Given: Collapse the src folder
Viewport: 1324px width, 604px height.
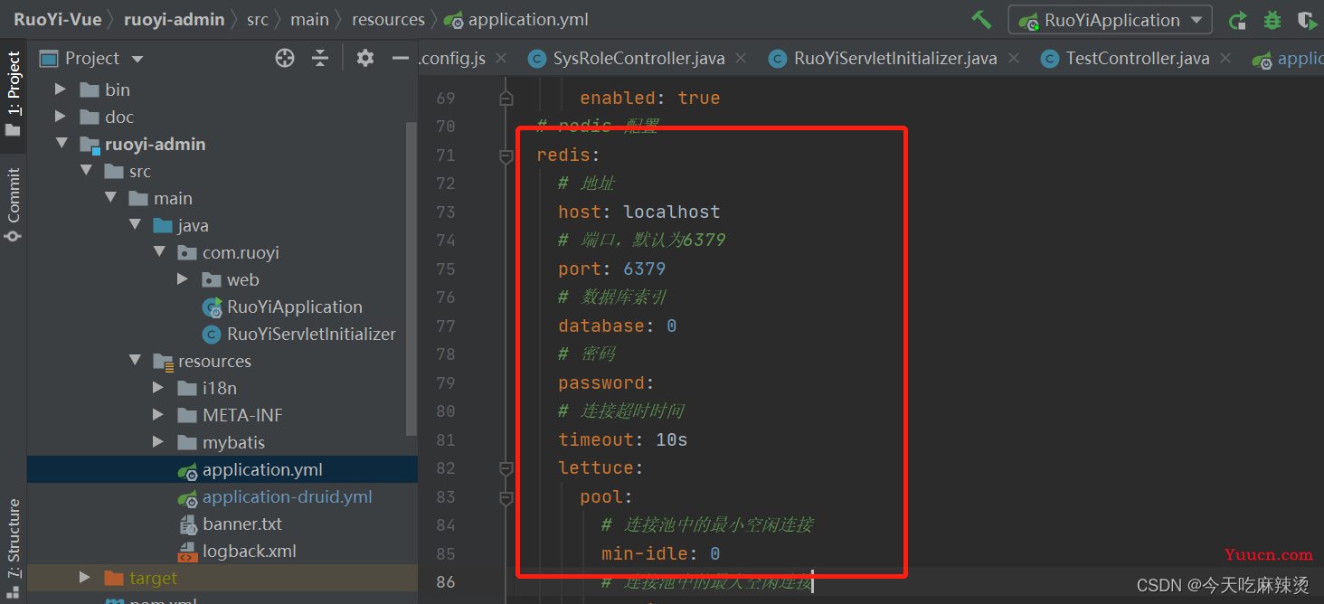Looking at the screenshot, I should pos(86,171).
